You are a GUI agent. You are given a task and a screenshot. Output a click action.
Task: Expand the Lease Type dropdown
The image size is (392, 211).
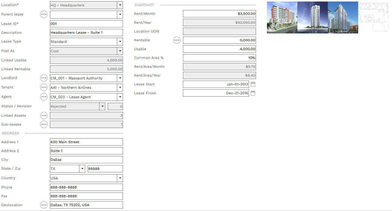120,42
